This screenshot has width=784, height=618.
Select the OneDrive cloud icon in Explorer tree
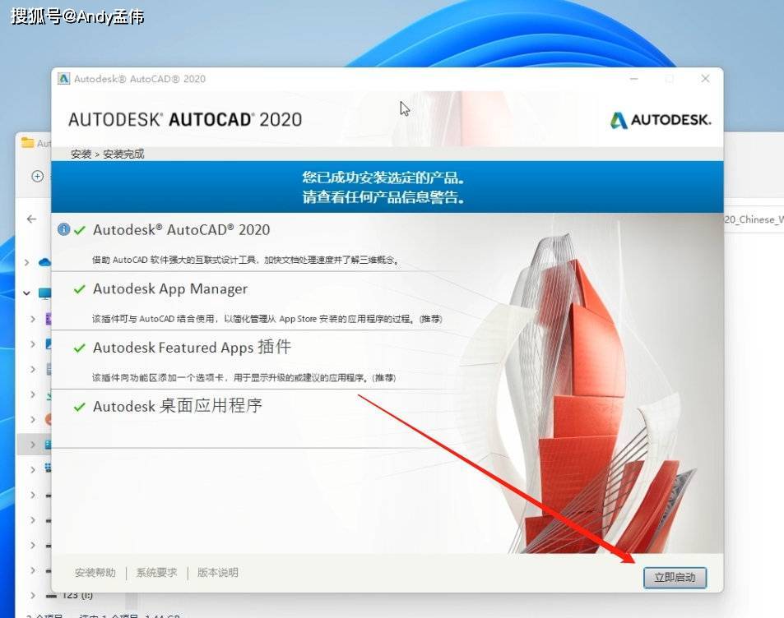(x=45, y=262)
